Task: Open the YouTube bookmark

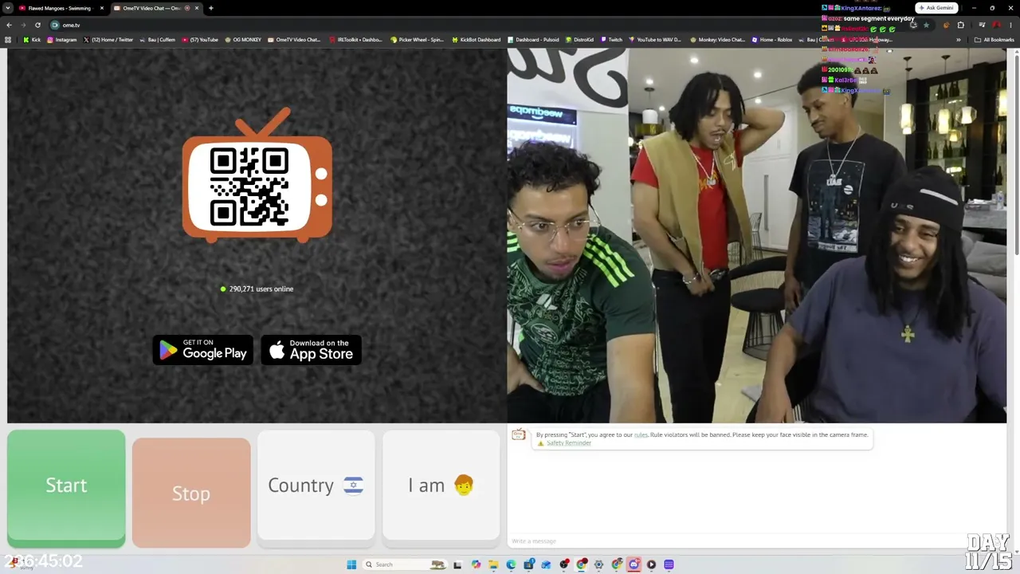Action: 200,40
